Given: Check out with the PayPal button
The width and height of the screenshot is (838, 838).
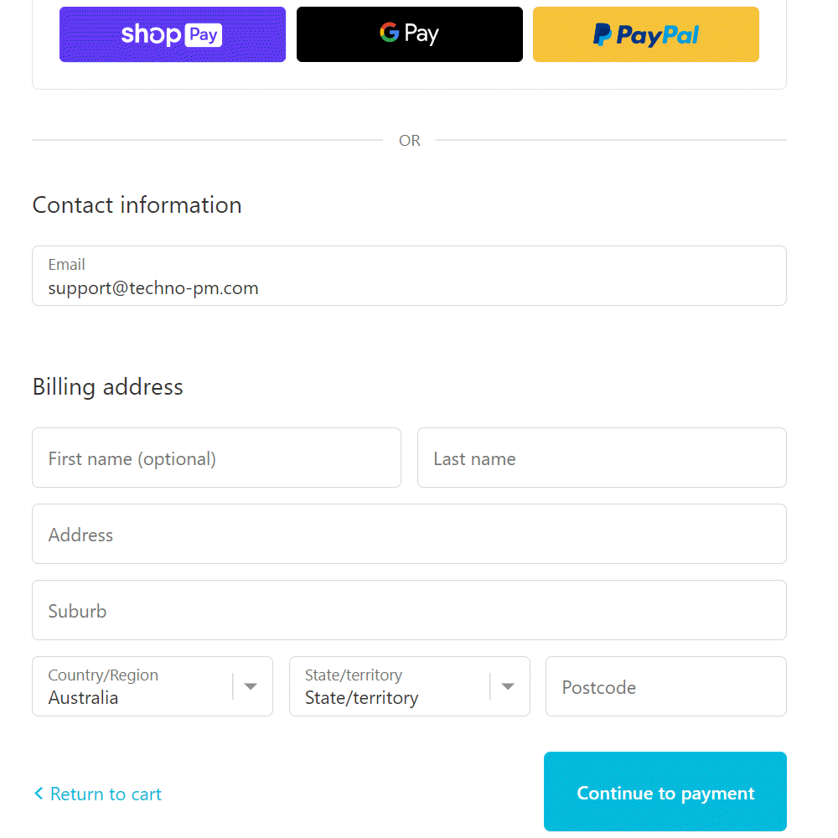Looking at the screenshot, I should pos(645,34).
